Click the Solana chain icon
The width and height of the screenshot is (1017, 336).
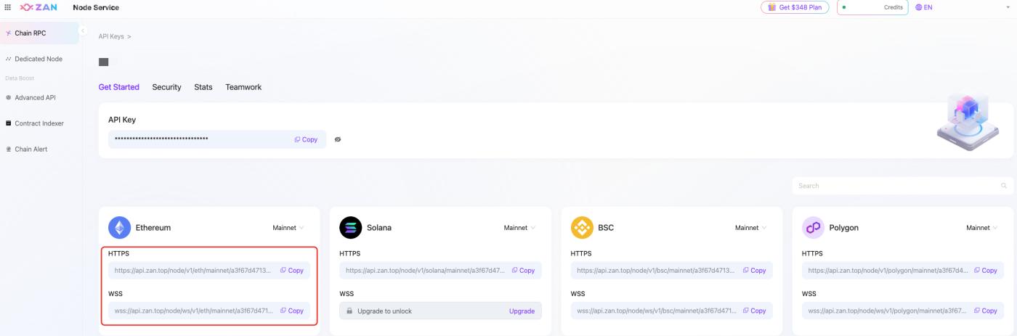click(x=350, y=227)
